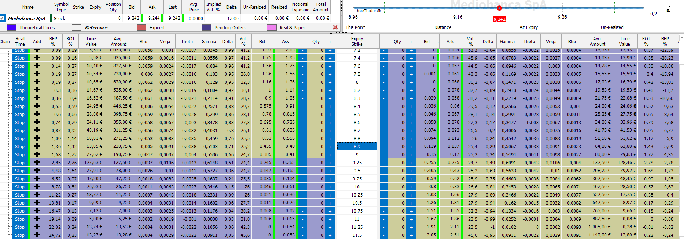Click the red price marker on chart
The width and height of the screenshot is (684, 239).
pos(499,8)
